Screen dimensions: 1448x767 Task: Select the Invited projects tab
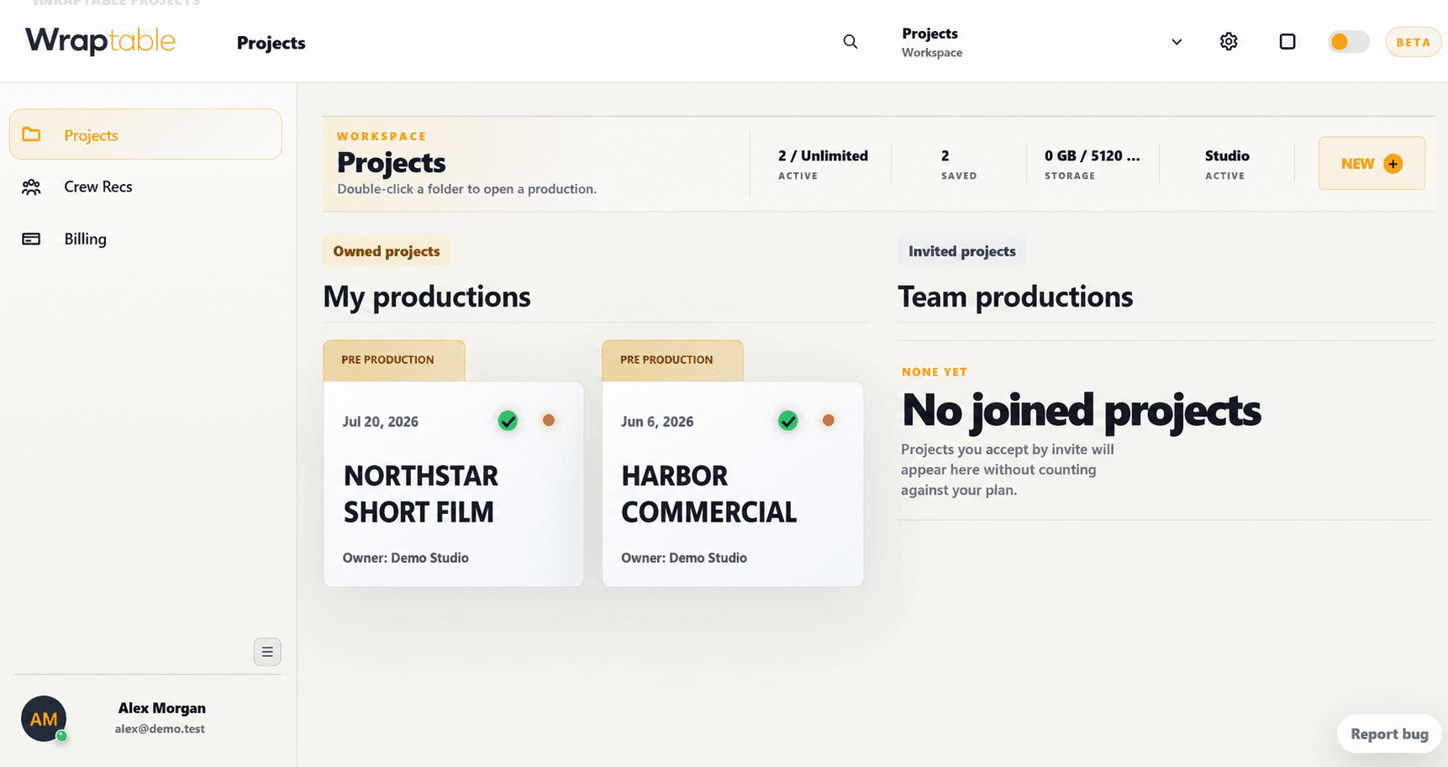coord(962,251)
